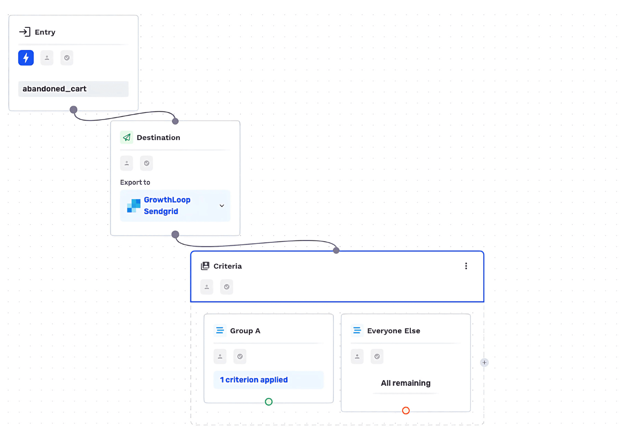Image resolution: width=626 pixels, height=443 pixels.
Task: Open the Criteria three-dot menu
Action: pyautogui.click(x=466, y=266)
